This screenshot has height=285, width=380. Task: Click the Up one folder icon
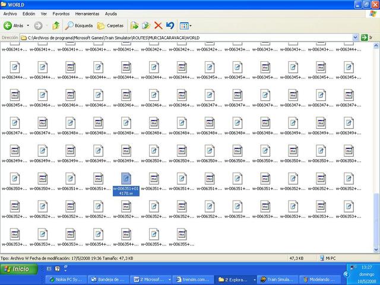pyautogui.click(x=56, y=26)
